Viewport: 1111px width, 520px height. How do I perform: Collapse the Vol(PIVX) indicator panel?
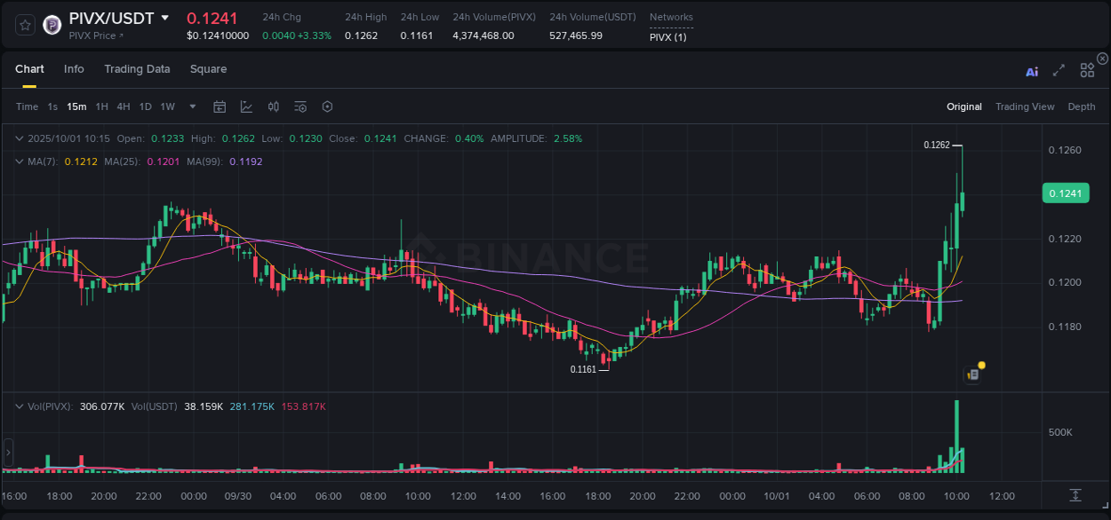20,406
